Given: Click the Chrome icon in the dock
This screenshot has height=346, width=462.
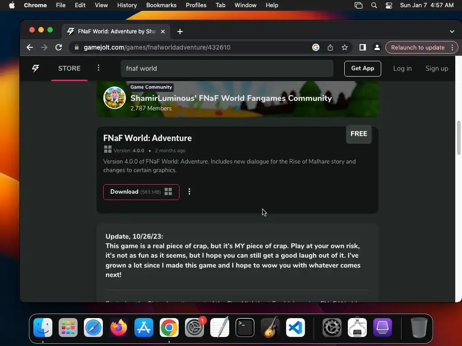Looking at the screenshot, I should coord(169,328).
